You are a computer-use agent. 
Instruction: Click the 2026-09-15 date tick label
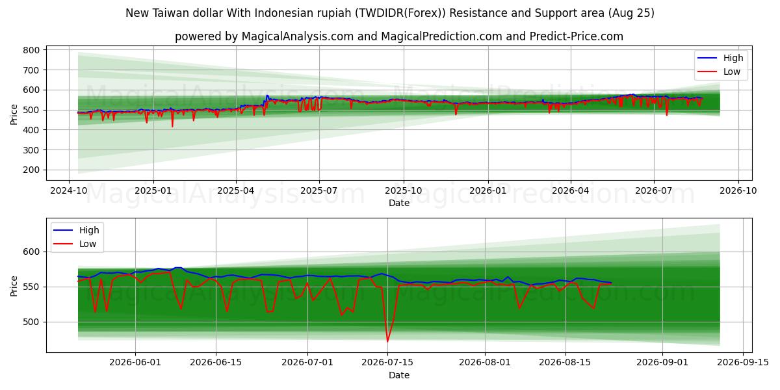(x=742, y=363)
